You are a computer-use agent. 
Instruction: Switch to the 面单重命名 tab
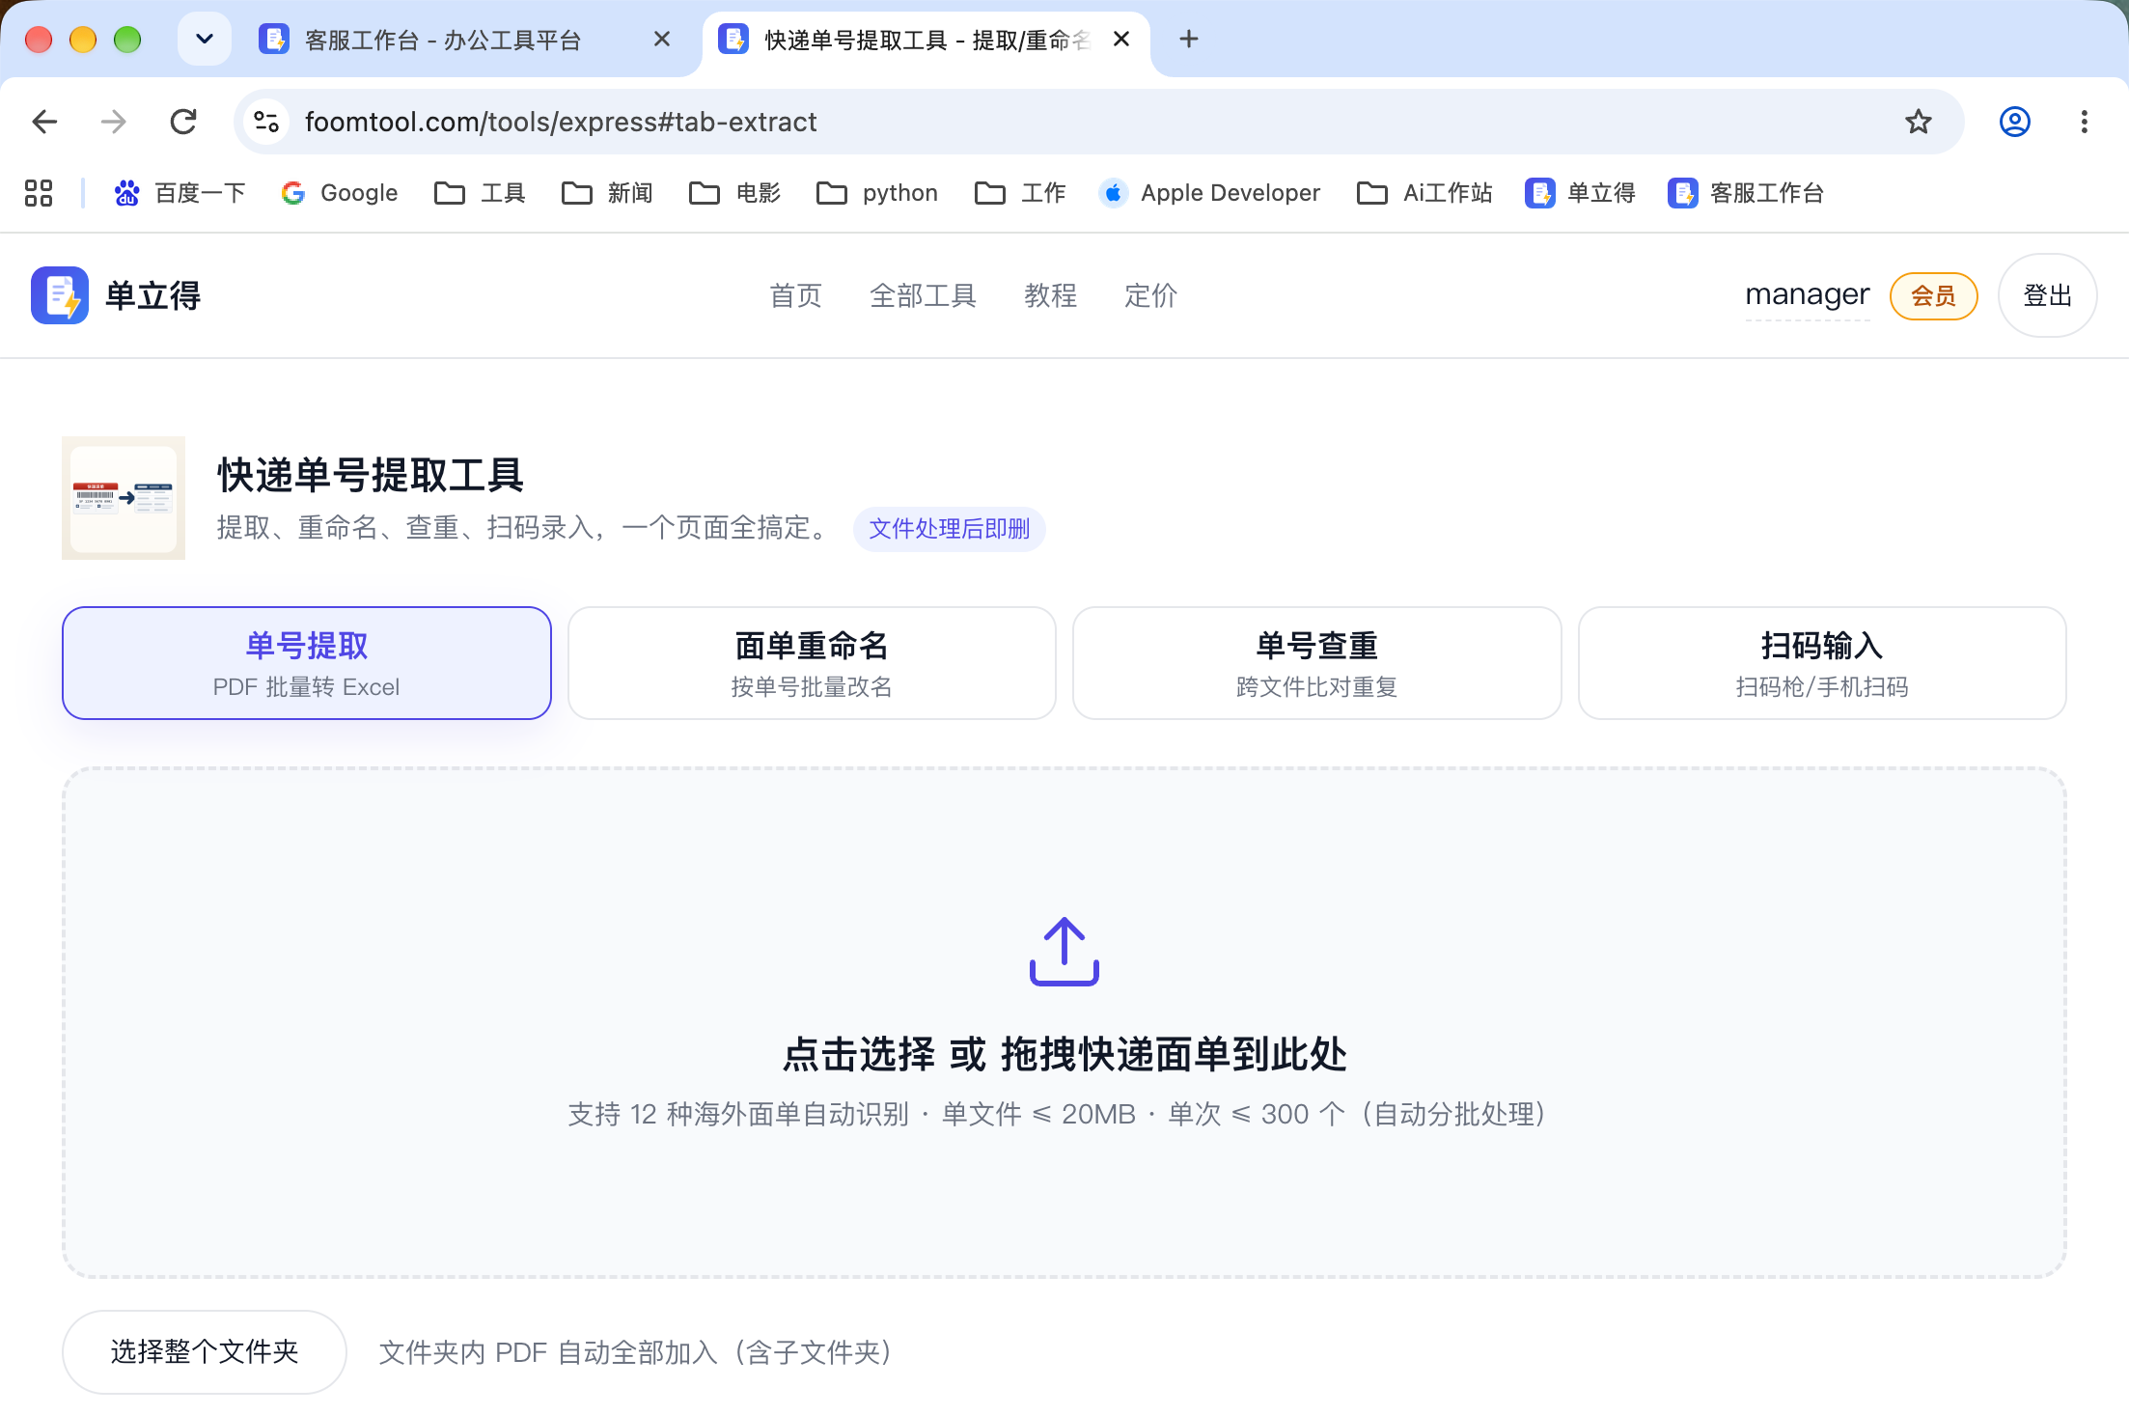(x=812, y=663)
